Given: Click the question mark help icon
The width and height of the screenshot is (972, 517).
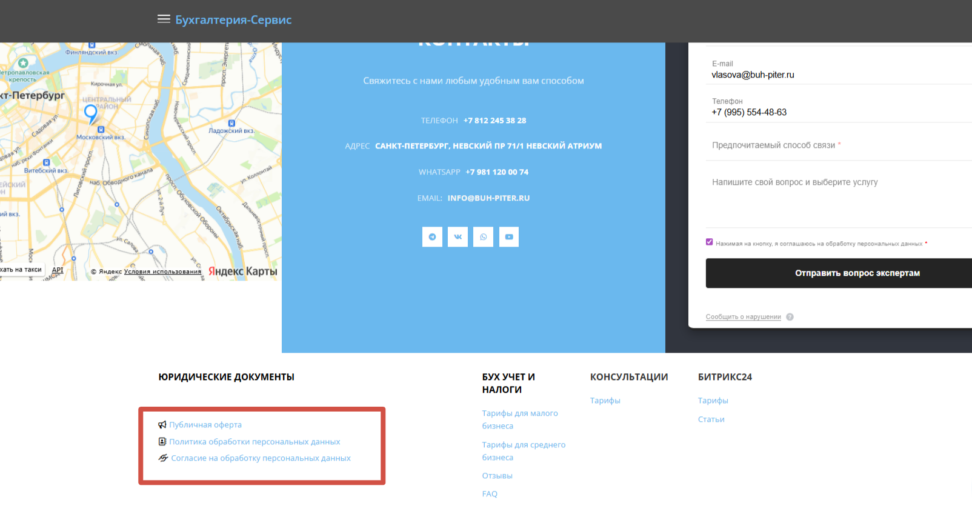Looking at the screenshot, I should tap(790, 317).
